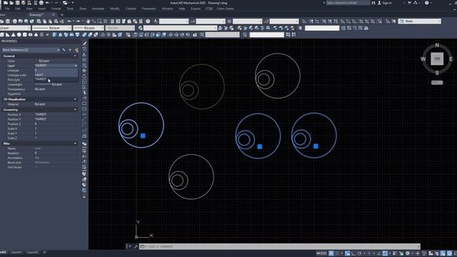Image resolution: width=457 pixels, height=257 pixels.
Task: Click the keyword search box in the title bar
Action: (348, 3)
